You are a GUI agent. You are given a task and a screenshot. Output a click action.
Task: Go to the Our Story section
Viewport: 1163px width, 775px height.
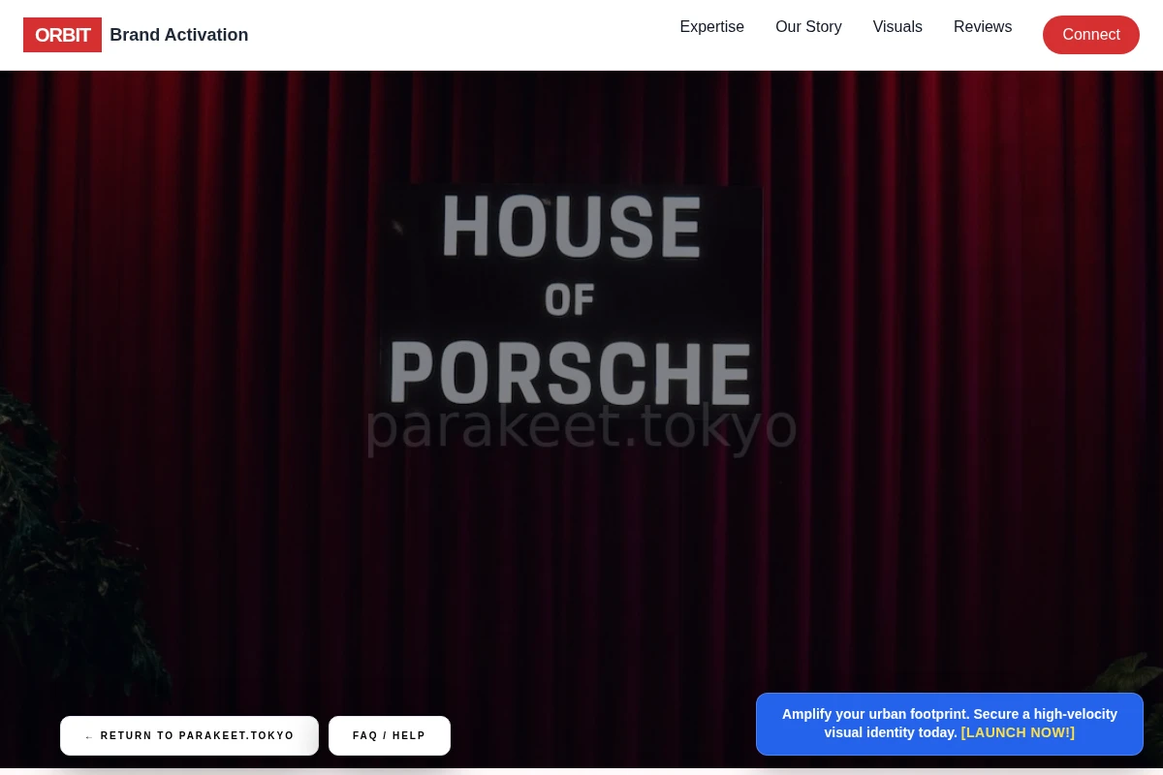click(x=808, y=27)
